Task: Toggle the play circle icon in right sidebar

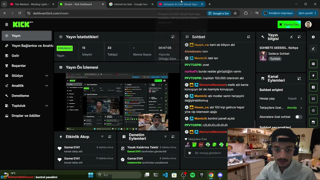Action: coord(313,110)
